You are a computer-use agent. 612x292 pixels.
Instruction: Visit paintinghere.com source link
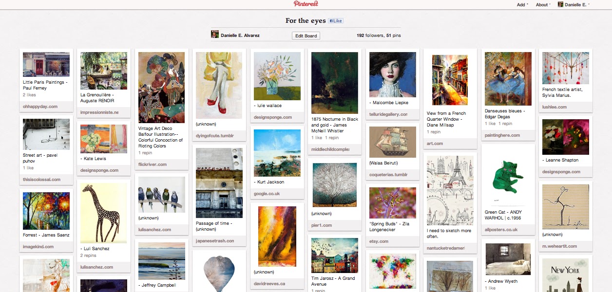pos(502,135)
